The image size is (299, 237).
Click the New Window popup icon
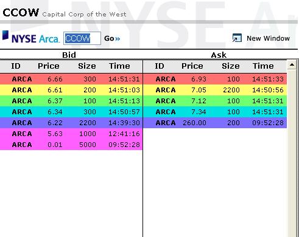(237, 38)
